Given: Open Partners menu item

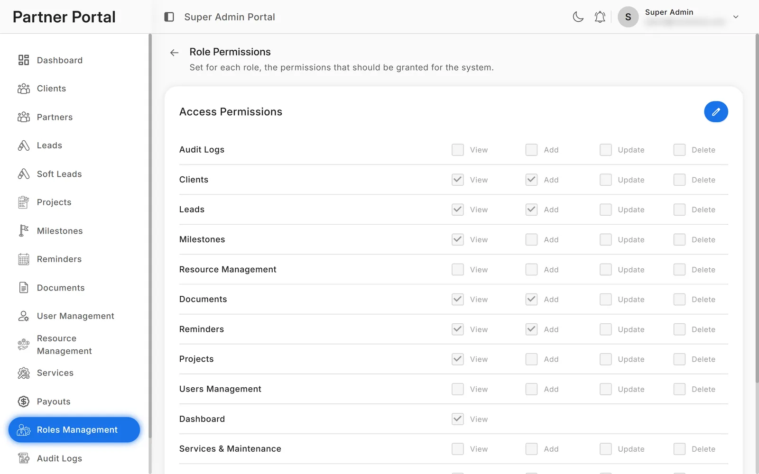Looking at the screenshot, I should [74, 117].
